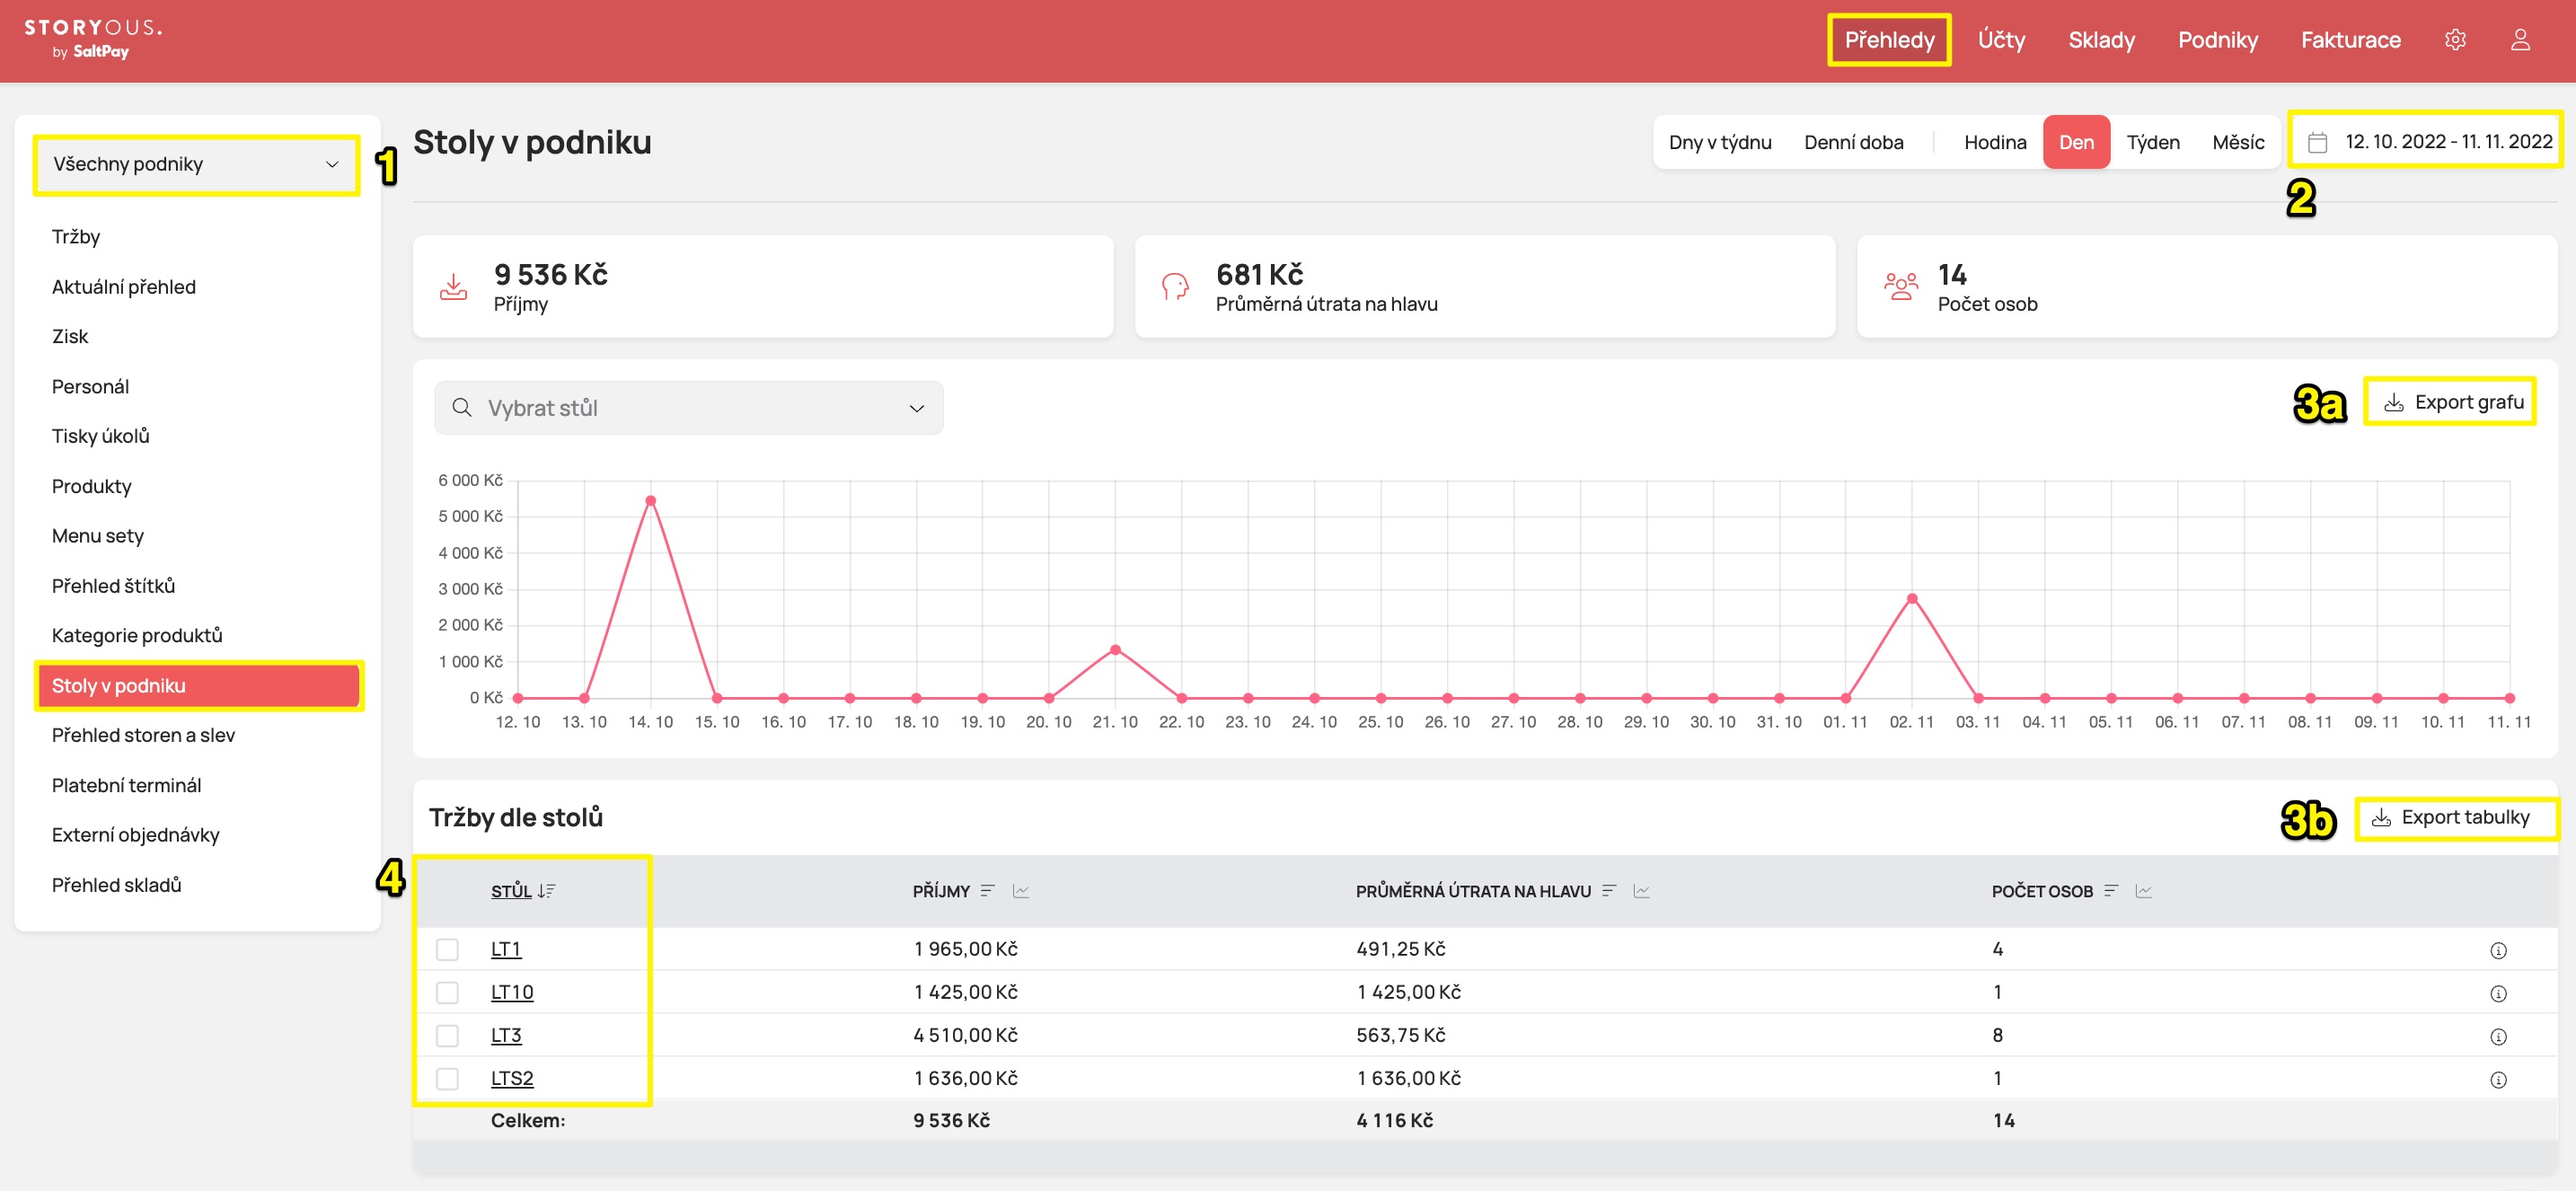Open the Sklady top menu
Viewport: 2576px width, 1191px height.
point(2101,40)
